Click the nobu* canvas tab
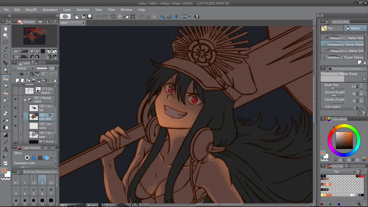 tap(72, 23)
